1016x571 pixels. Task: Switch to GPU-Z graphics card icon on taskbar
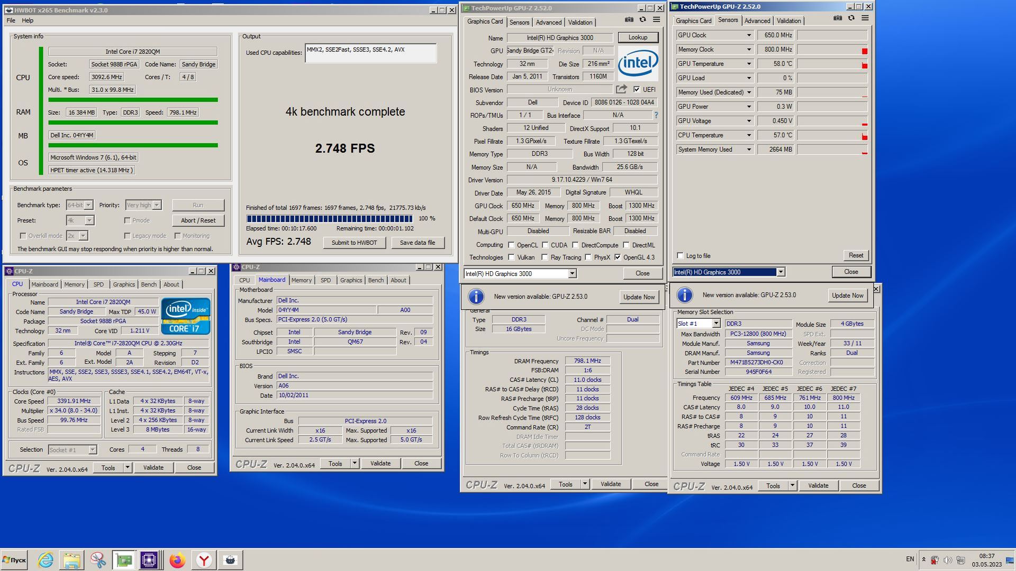[124, 560]
